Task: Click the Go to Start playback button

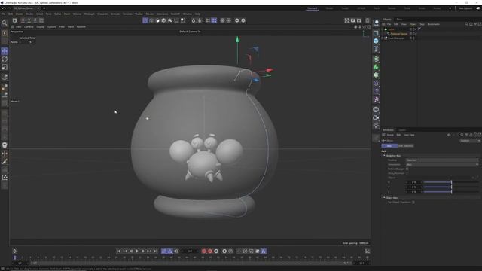Action: point(118,251)
